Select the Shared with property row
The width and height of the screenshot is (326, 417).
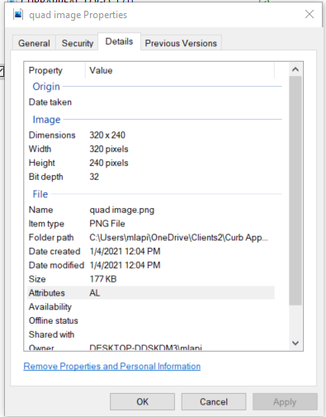pos(151,334)
